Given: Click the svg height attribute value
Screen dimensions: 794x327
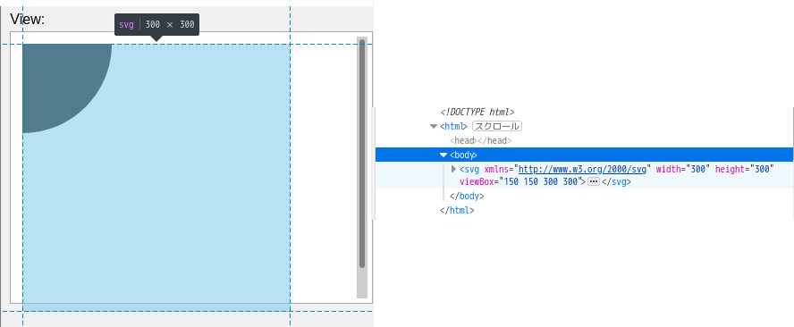Looking at the screenshot, I should [762, 169].
